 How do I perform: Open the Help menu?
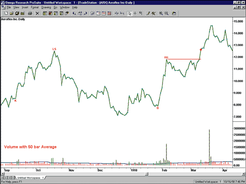tap(75, 7)
